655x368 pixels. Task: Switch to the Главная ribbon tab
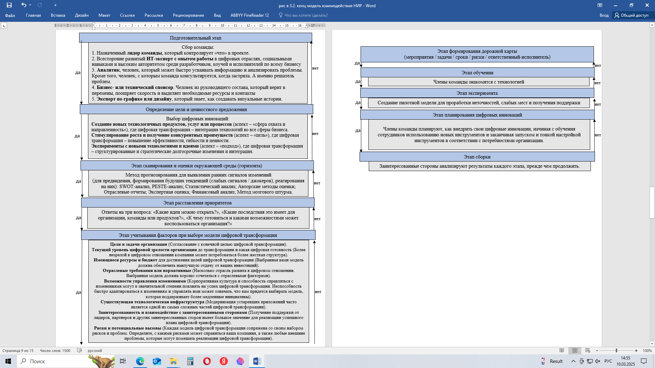tap(33, 15)
